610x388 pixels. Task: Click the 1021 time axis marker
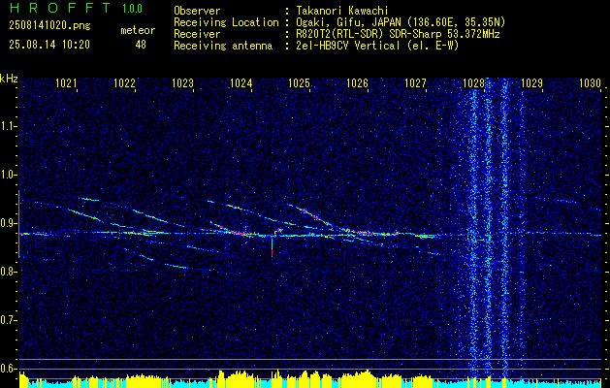[66, 82]
